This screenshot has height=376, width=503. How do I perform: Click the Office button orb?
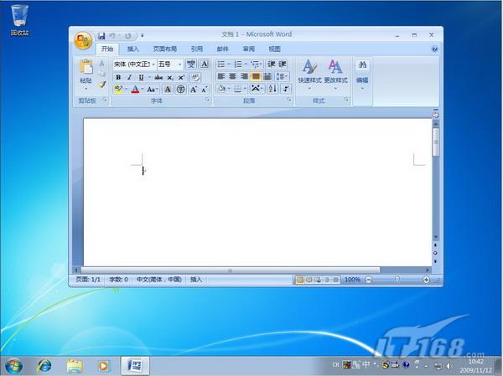click(x=83, y=41)
